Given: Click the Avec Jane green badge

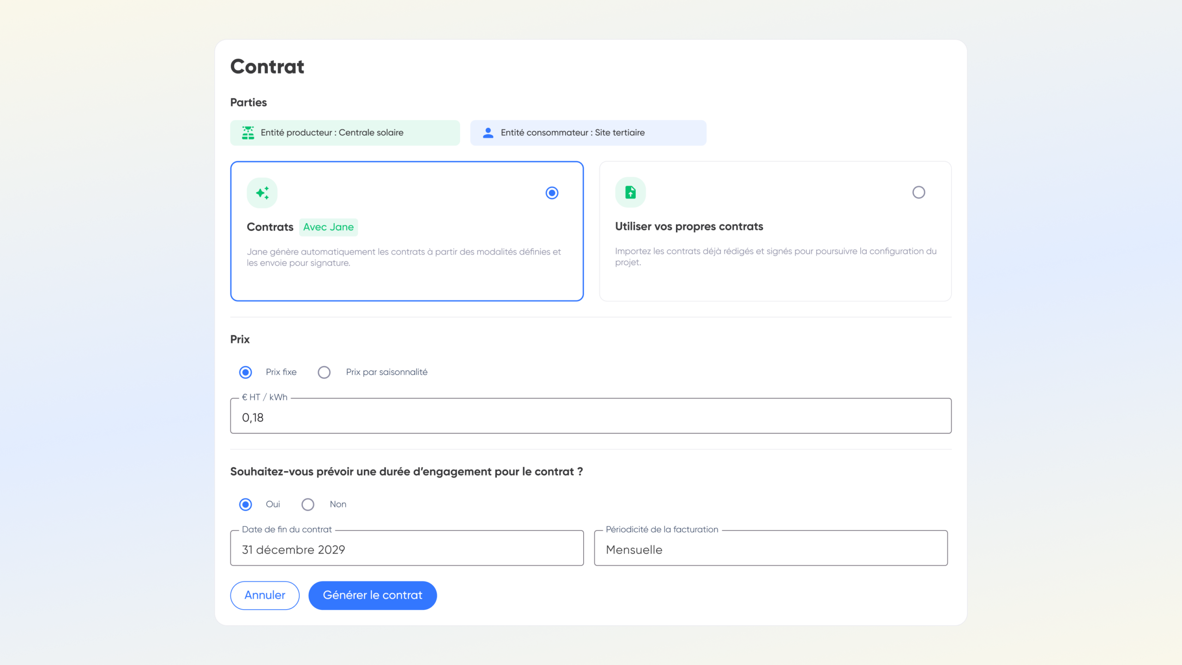Looking at the screenshot, I should [328, 227].
